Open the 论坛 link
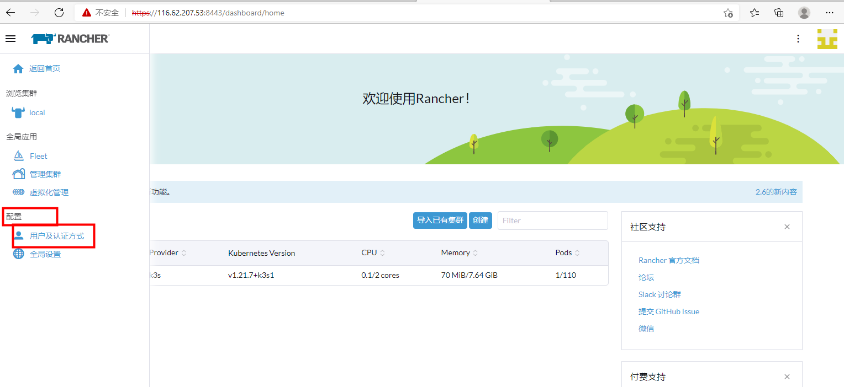This screenshot has width=844, height=387. (646, 277)
